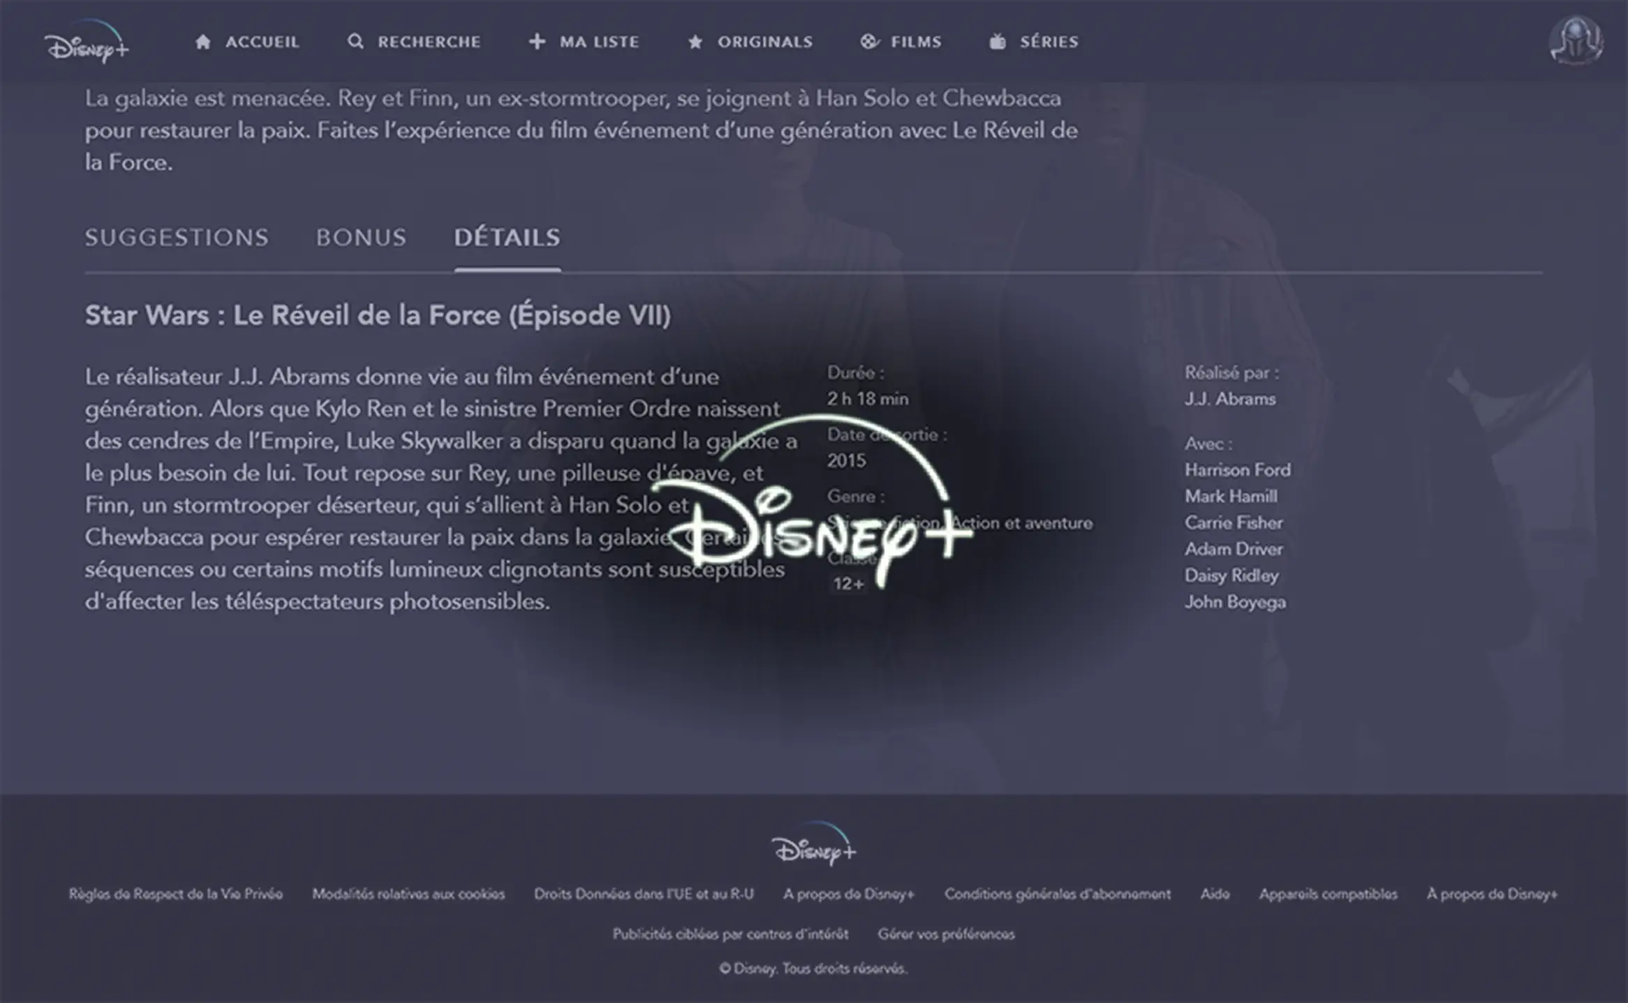Click the home icon beside ACCUEIL
The width and height of the screenshot is (1628, 1003).
pyautogui.click(x=203, y=41)
